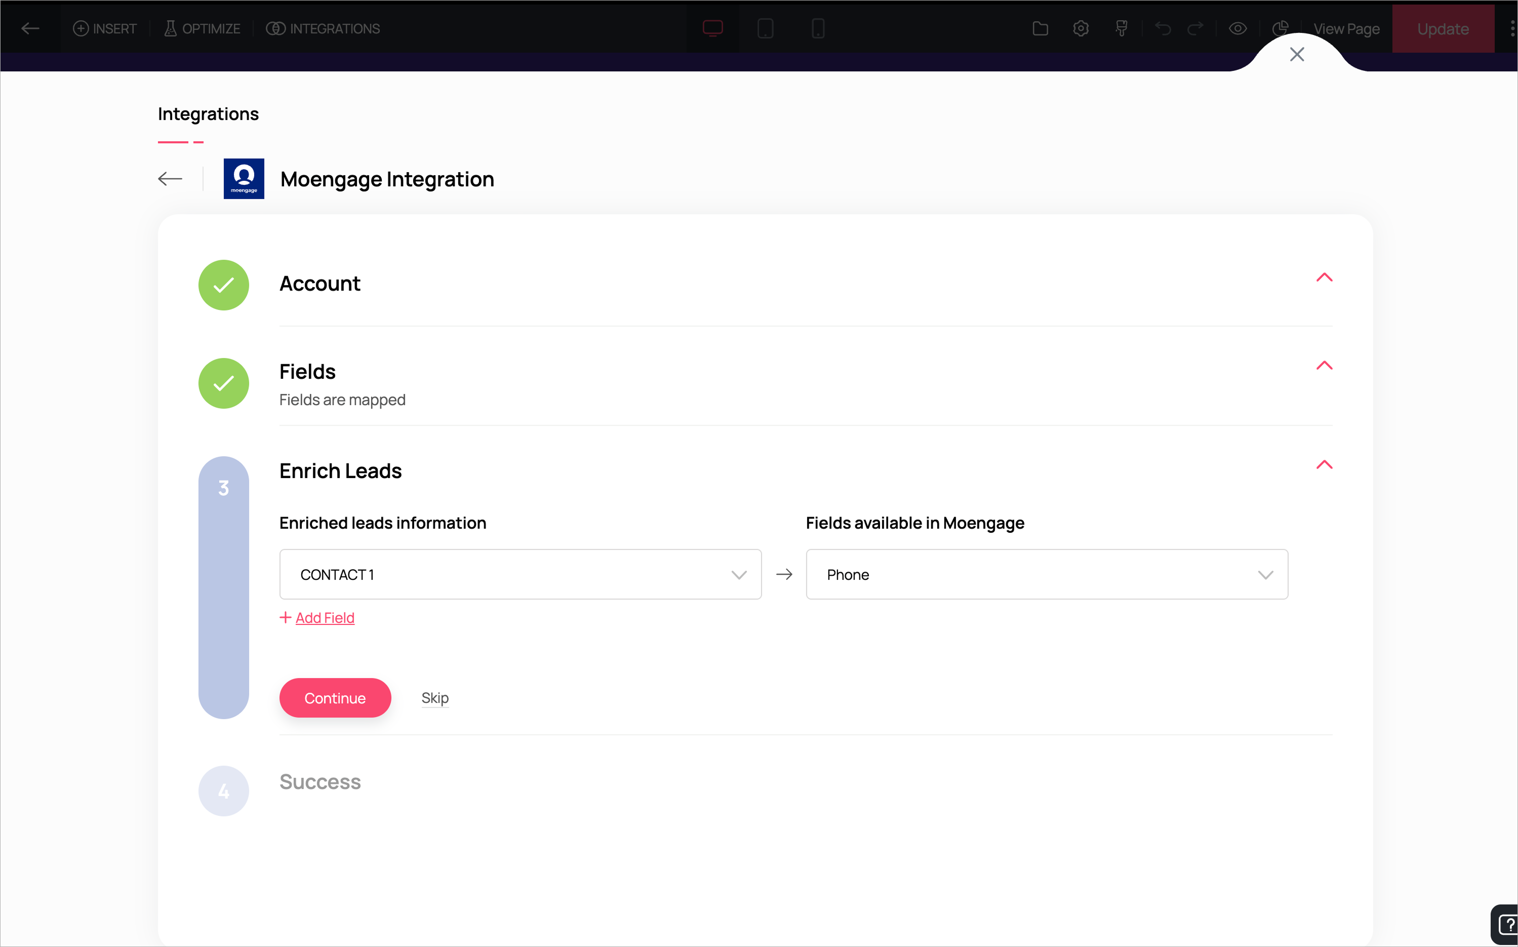
Task: Click the Continue button
Action: tap(335, 698)
